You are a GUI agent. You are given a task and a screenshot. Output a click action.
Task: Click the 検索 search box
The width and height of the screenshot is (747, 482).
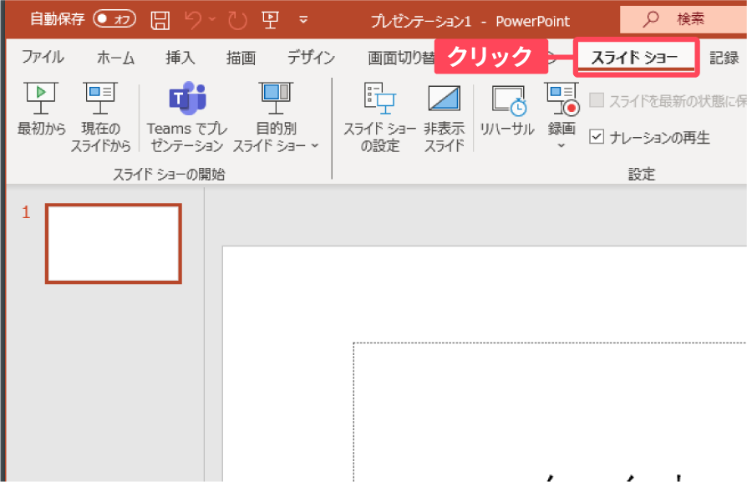click(x=683, y=19)
